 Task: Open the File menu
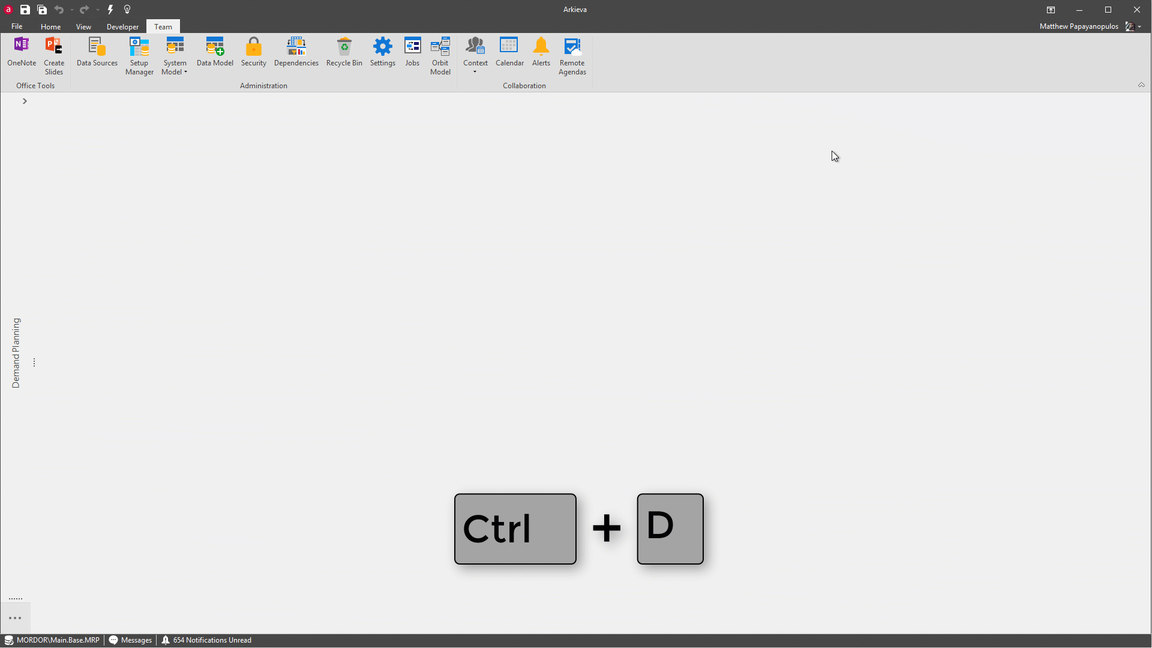click(x=17, y=26)
